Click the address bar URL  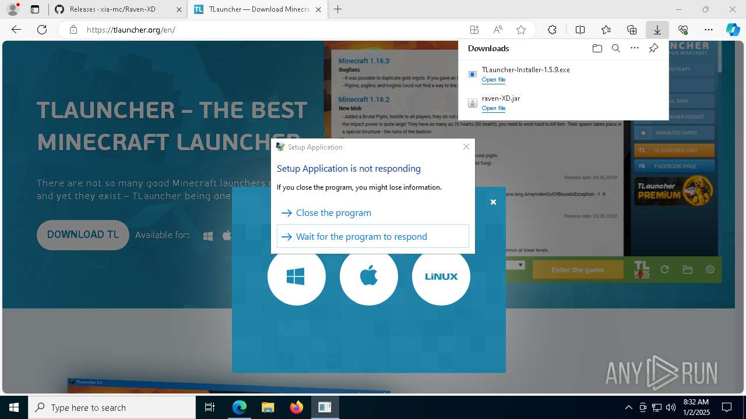(x=131, y=30)
